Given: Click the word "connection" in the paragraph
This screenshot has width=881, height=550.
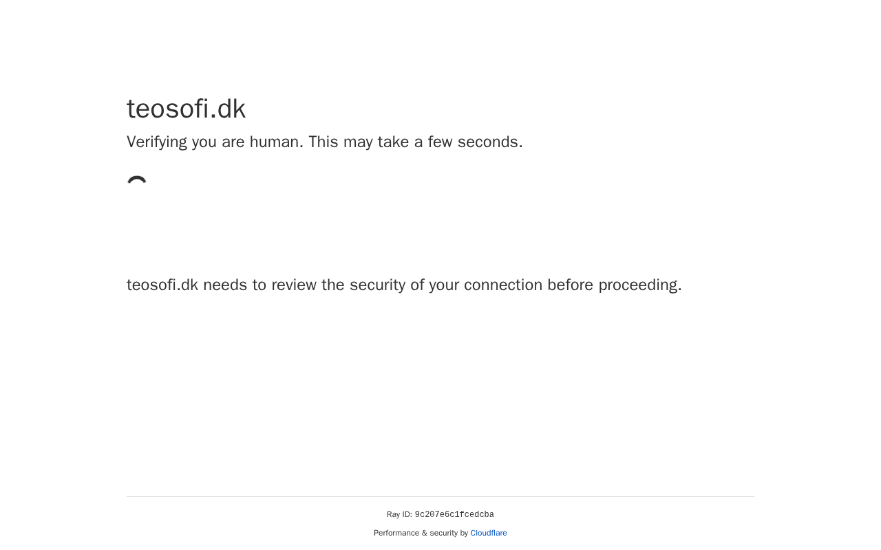Looking at the screenshot, I should pyautogui.click(x=502, y=285).
